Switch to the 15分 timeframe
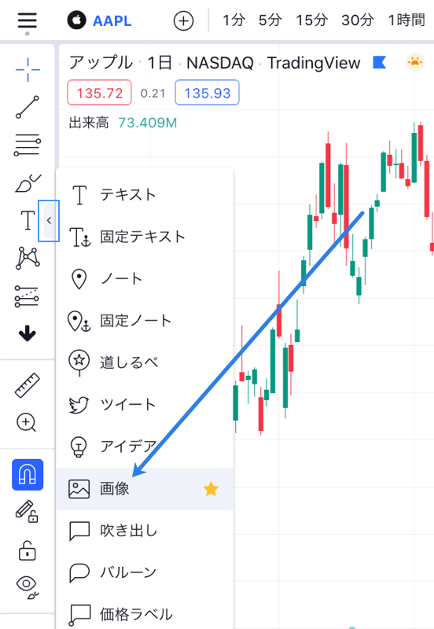This screenshot has height=629, width=434. coord(311,20)
